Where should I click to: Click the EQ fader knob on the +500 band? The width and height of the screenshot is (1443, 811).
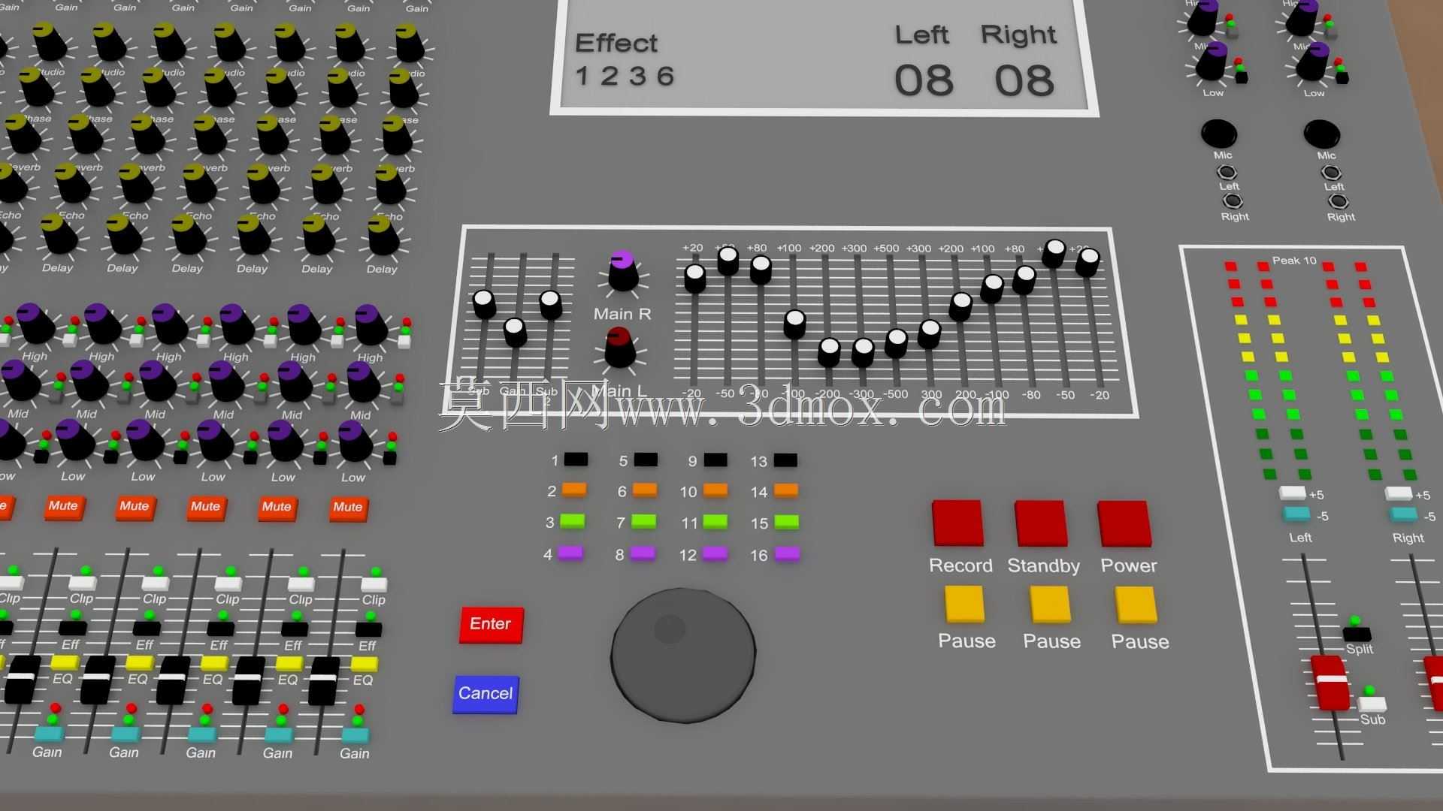click(x=896, y=343)
